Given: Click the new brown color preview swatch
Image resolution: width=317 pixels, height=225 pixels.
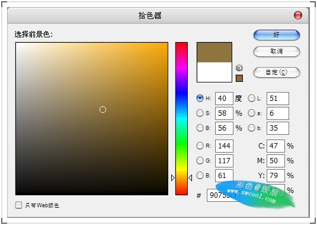Looking at the screenshot, I should (214, 52).
